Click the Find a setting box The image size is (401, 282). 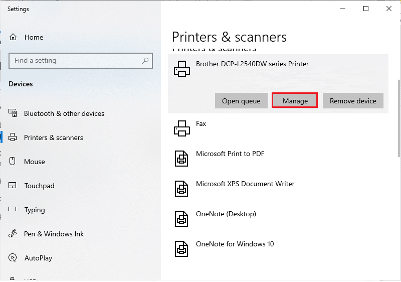81,61
